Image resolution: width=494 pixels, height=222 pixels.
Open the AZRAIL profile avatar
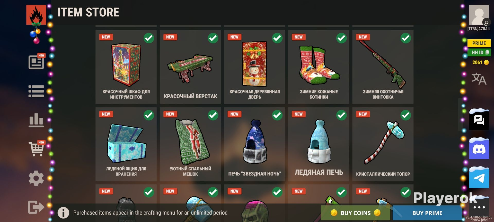479,15
